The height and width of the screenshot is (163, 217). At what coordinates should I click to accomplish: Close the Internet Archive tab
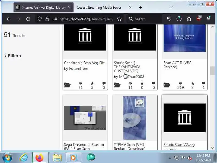[69, 7]
